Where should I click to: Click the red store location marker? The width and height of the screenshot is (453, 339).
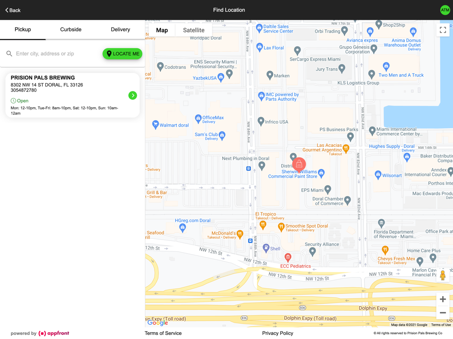pyautogui.click(x=299, y=165)
